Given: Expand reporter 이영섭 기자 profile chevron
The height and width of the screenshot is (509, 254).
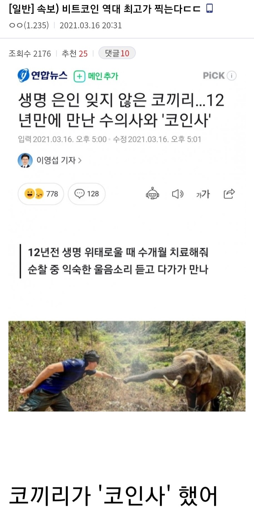Looking at the screenshot, I should point(80,161).
